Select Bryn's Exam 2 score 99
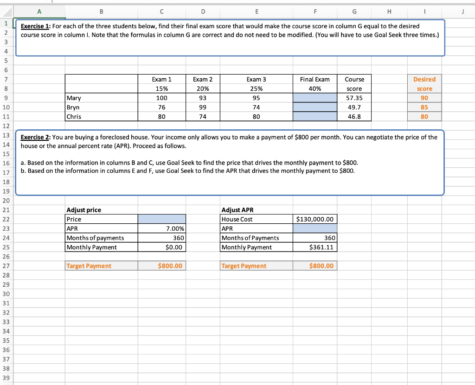Viewport: 475px width, 385px height. point(203,107)
